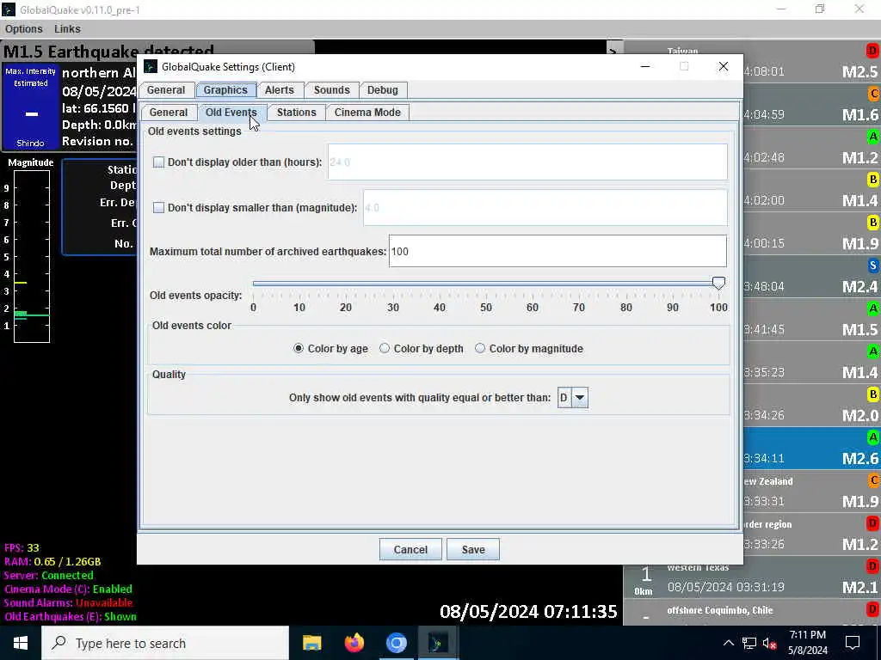Open the Links menu
The width and height of the screenshot is (881, 660).
[x=67, y=28]
